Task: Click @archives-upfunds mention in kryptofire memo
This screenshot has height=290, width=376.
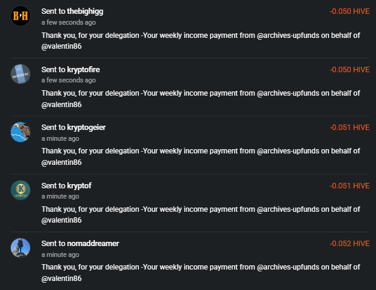Action: 288,93
